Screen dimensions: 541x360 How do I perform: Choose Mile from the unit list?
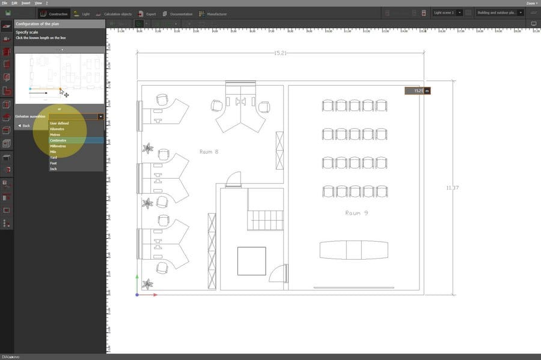76,152
